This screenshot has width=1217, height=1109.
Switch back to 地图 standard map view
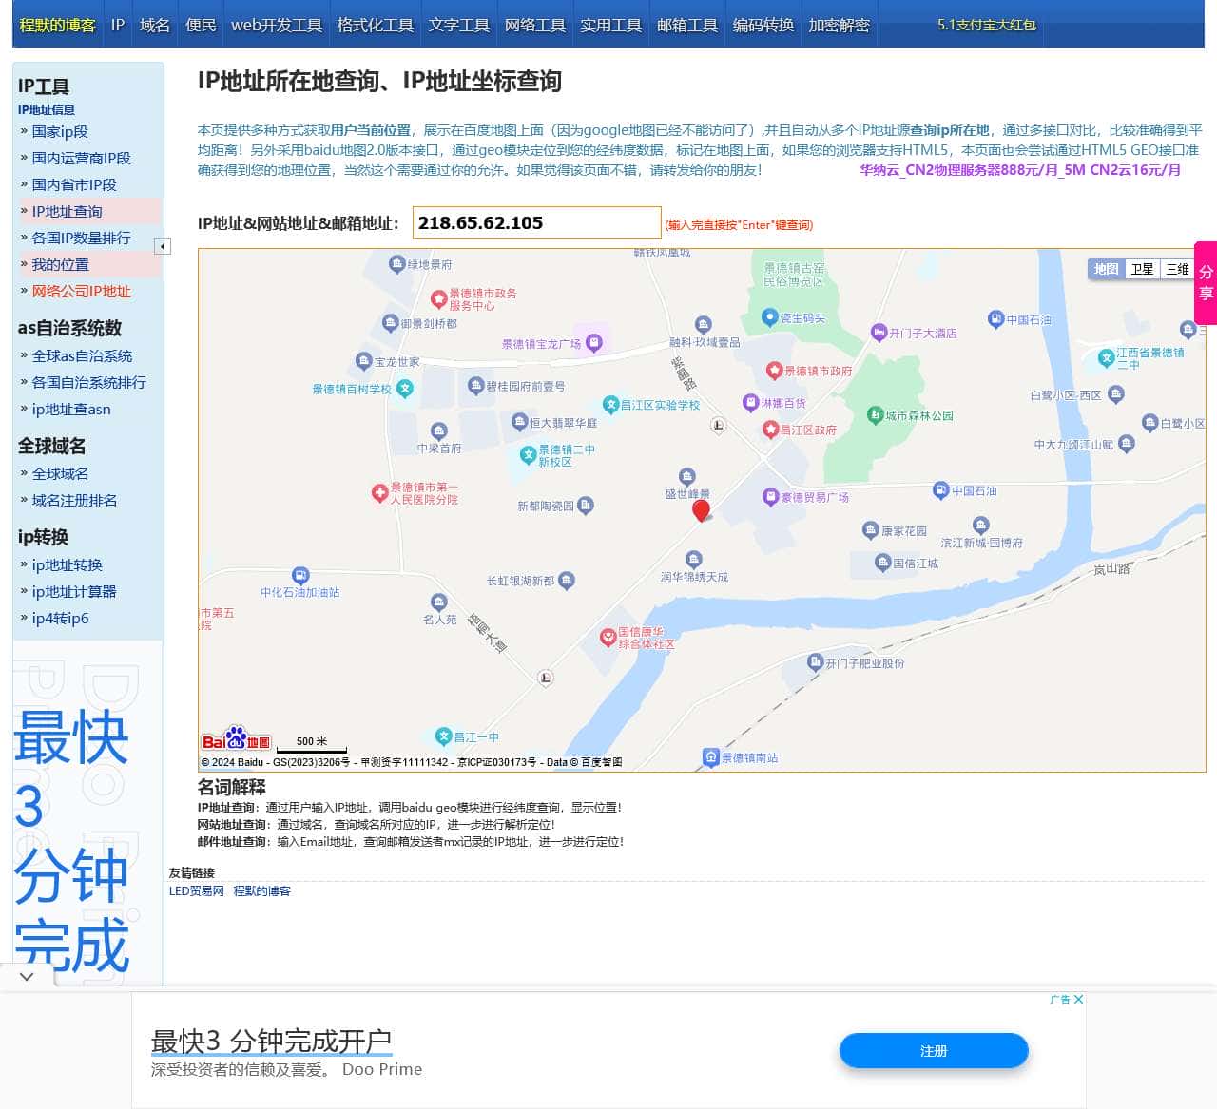(1105, 269)
